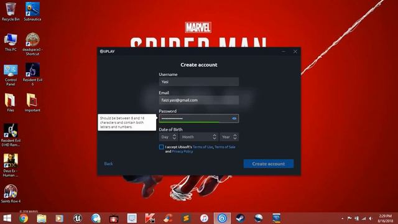Click the Action Center flag icon

click(x=349, y=218)
